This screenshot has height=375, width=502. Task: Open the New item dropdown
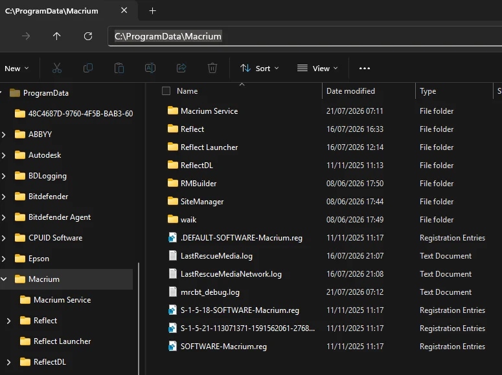17,69
